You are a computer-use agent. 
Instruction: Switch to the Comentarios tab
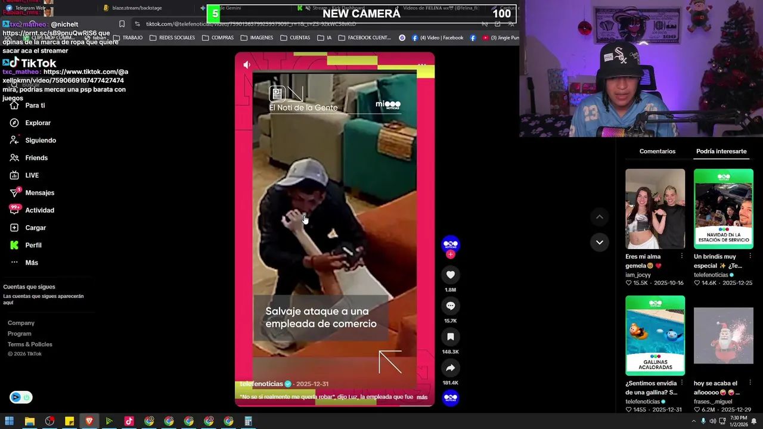(657, 151)
